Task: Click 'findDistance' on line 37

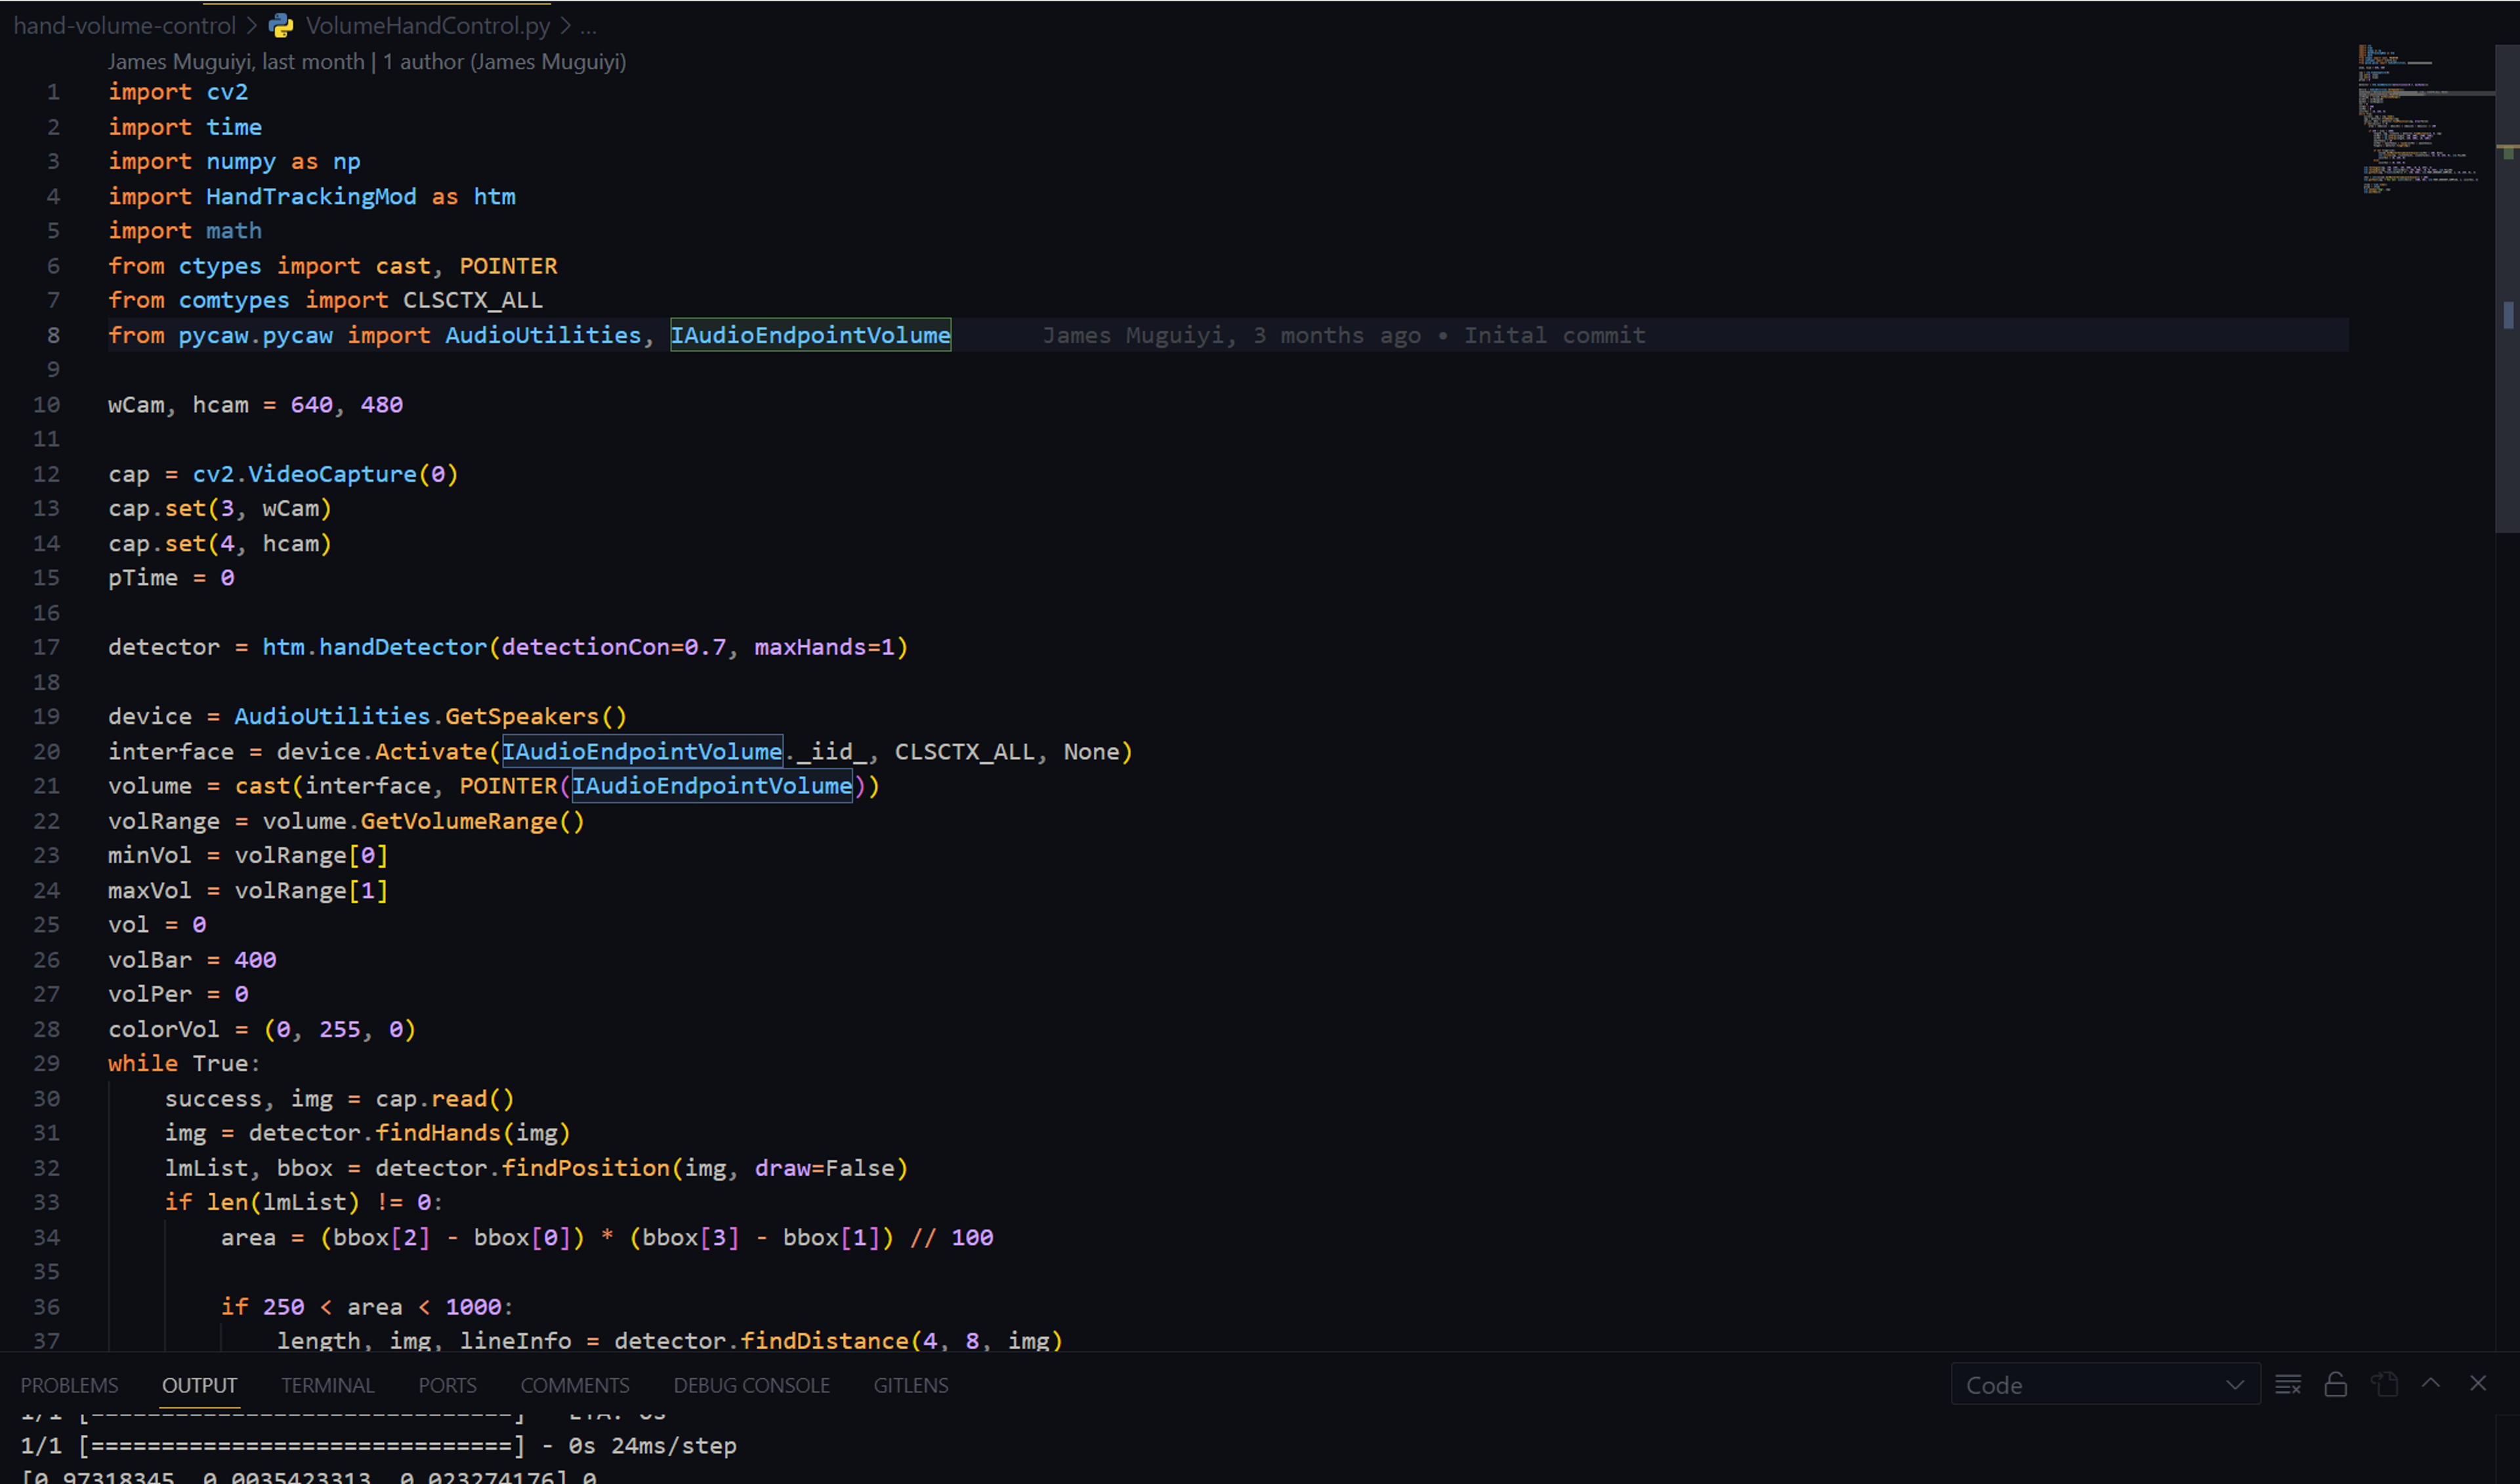Action: tap(824, 1342)
